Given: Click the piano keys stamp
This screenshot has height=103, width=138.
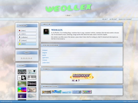Looking at the screenshot, I should coord(32,78).
